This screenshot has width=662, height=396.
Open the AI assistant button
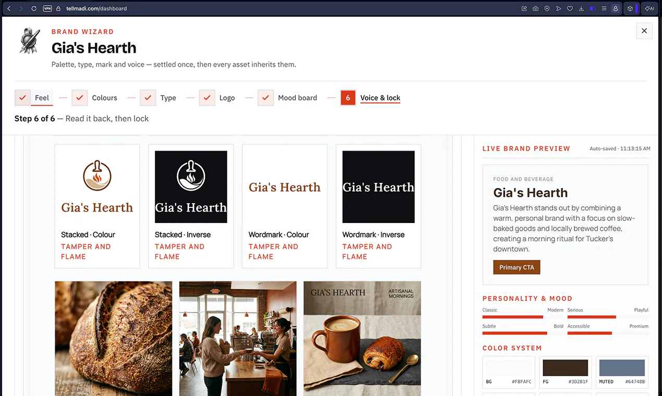pyautogui.click(x=649, y=8)
